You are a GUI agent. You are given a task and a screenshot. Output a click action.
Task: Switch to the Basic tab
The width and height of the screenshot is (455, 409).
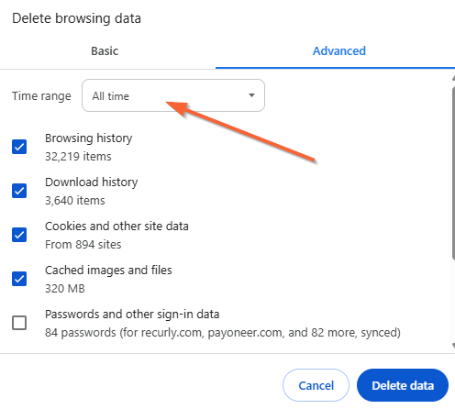pyautogui.click(x=105, y=50)
